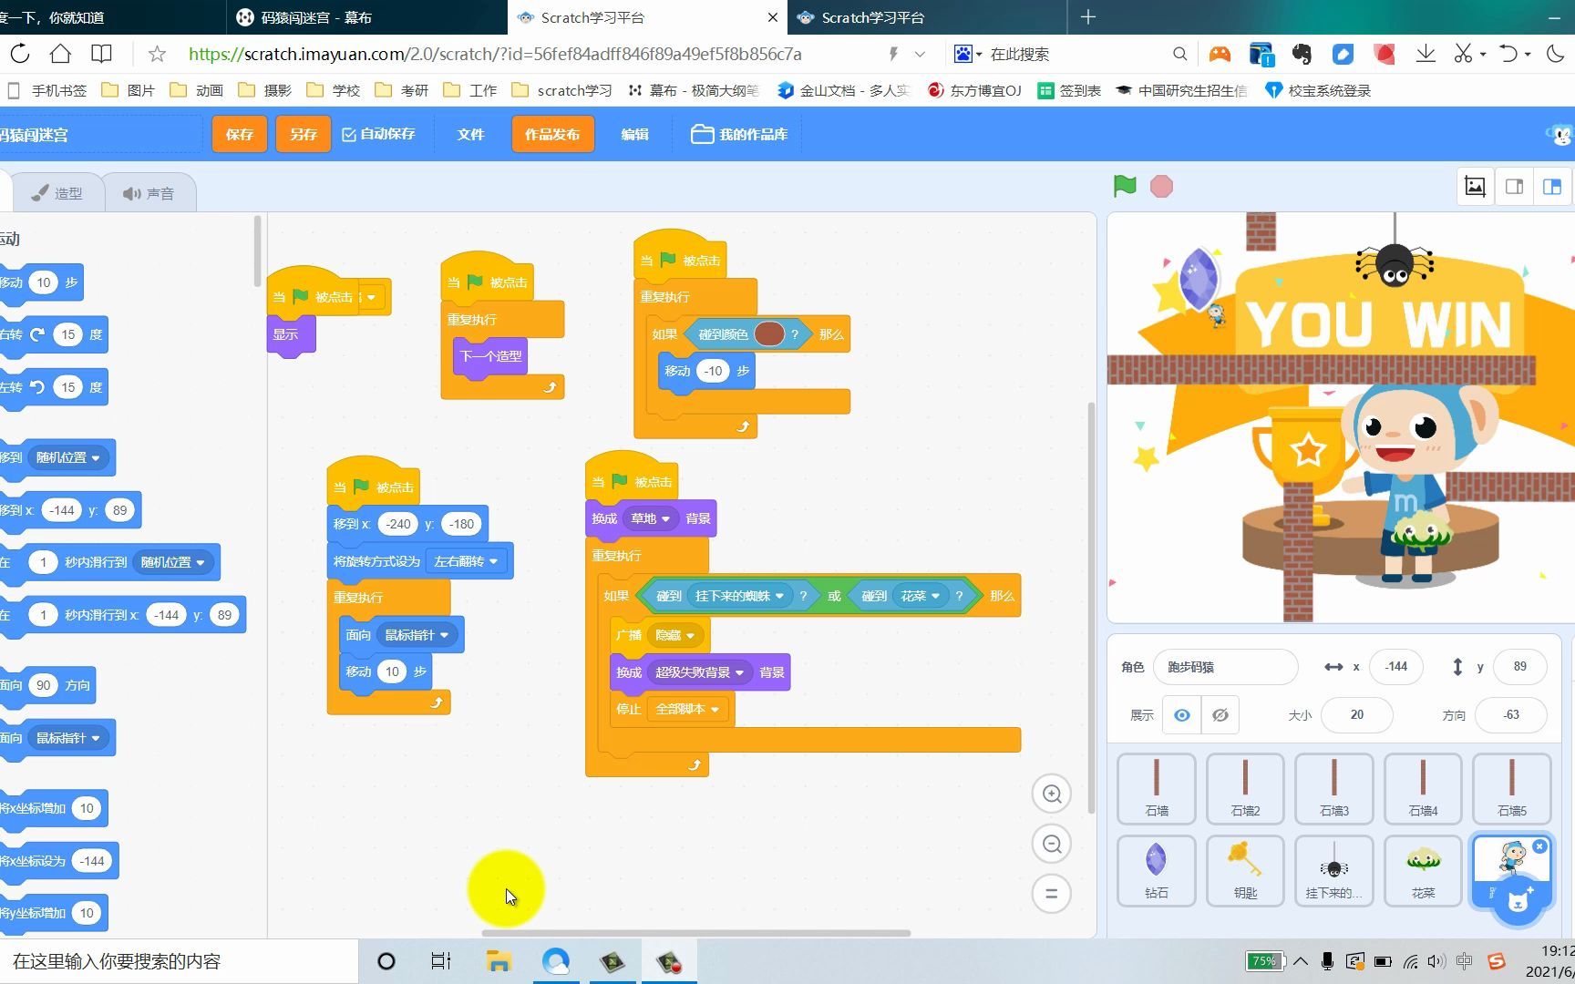Click the 方向 field showing -63

1510,715
